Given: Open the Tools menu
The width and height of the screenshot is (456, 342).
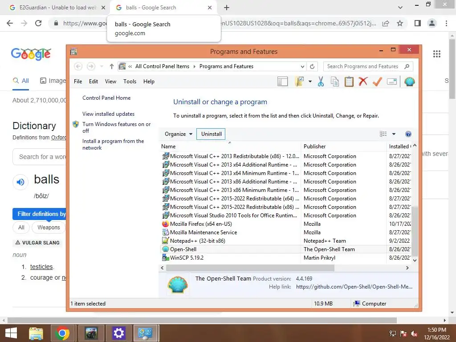Looking at the screenshot, I should pos(130,81).
